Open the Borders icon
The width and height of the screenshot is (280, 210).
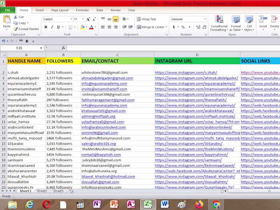pos(70,27)
